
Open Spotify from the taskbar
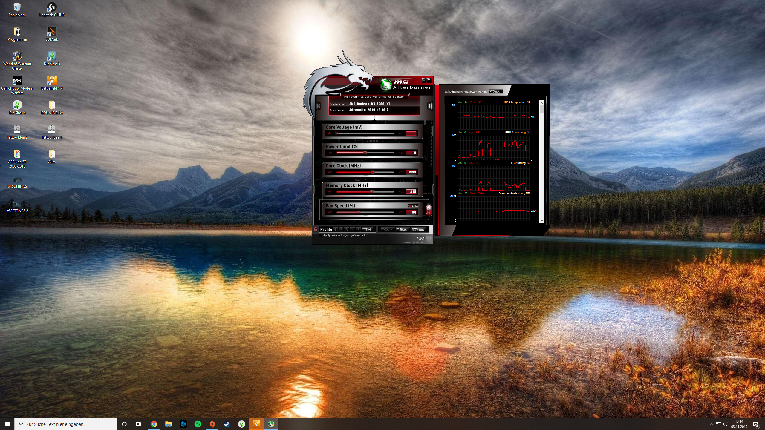point(198,424)
